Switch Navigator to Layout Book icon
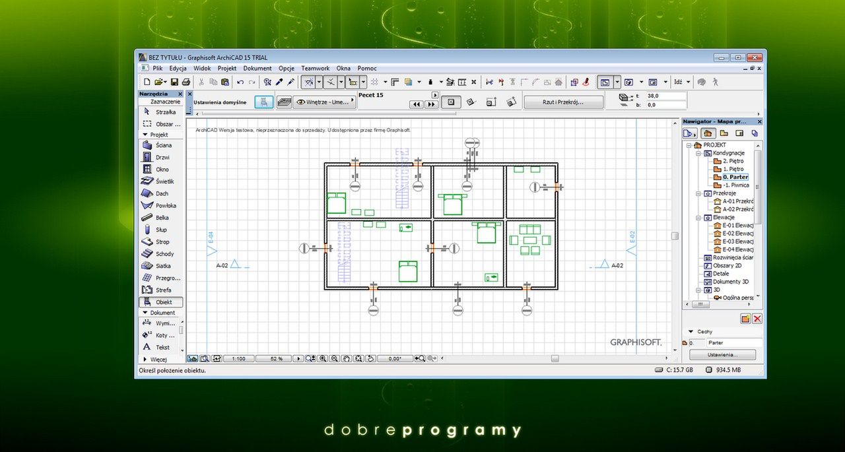Viewport: 845px width, 452px height. tap(740, 133)
